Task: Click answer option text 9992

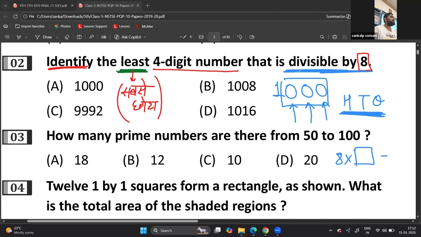Action: tap(88, 111)
